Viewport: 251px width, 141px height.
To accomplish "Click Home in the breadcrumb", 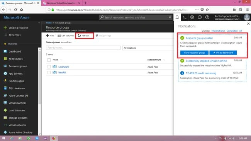I will 49,23.
